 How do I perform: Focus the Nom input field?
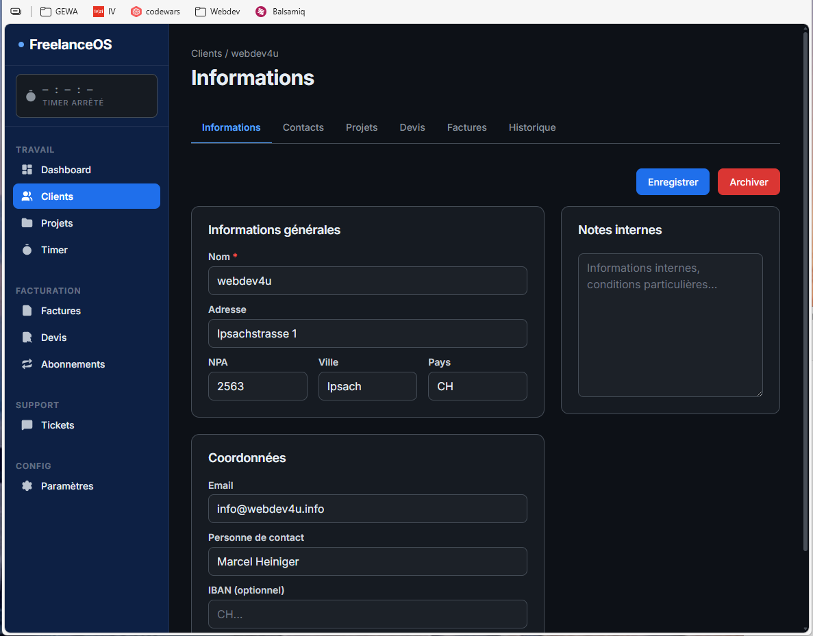[x=367, y=281]
